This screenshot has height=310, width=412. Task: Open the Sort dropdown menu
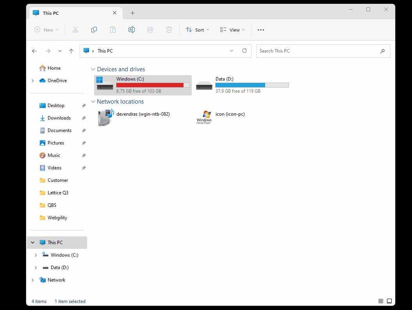[x=198, y=30]
